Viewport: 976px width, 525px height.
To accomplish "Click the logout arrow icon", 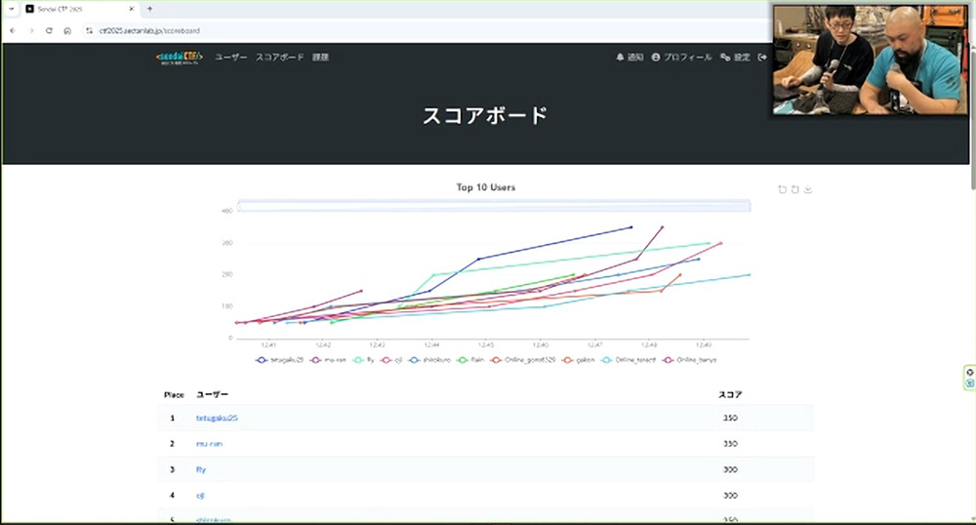I will click(762, 58).
